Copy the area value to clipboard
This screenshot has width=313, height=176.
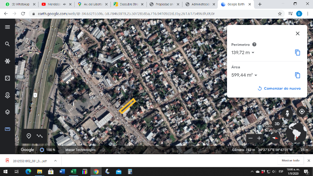[x=297, y=75]
